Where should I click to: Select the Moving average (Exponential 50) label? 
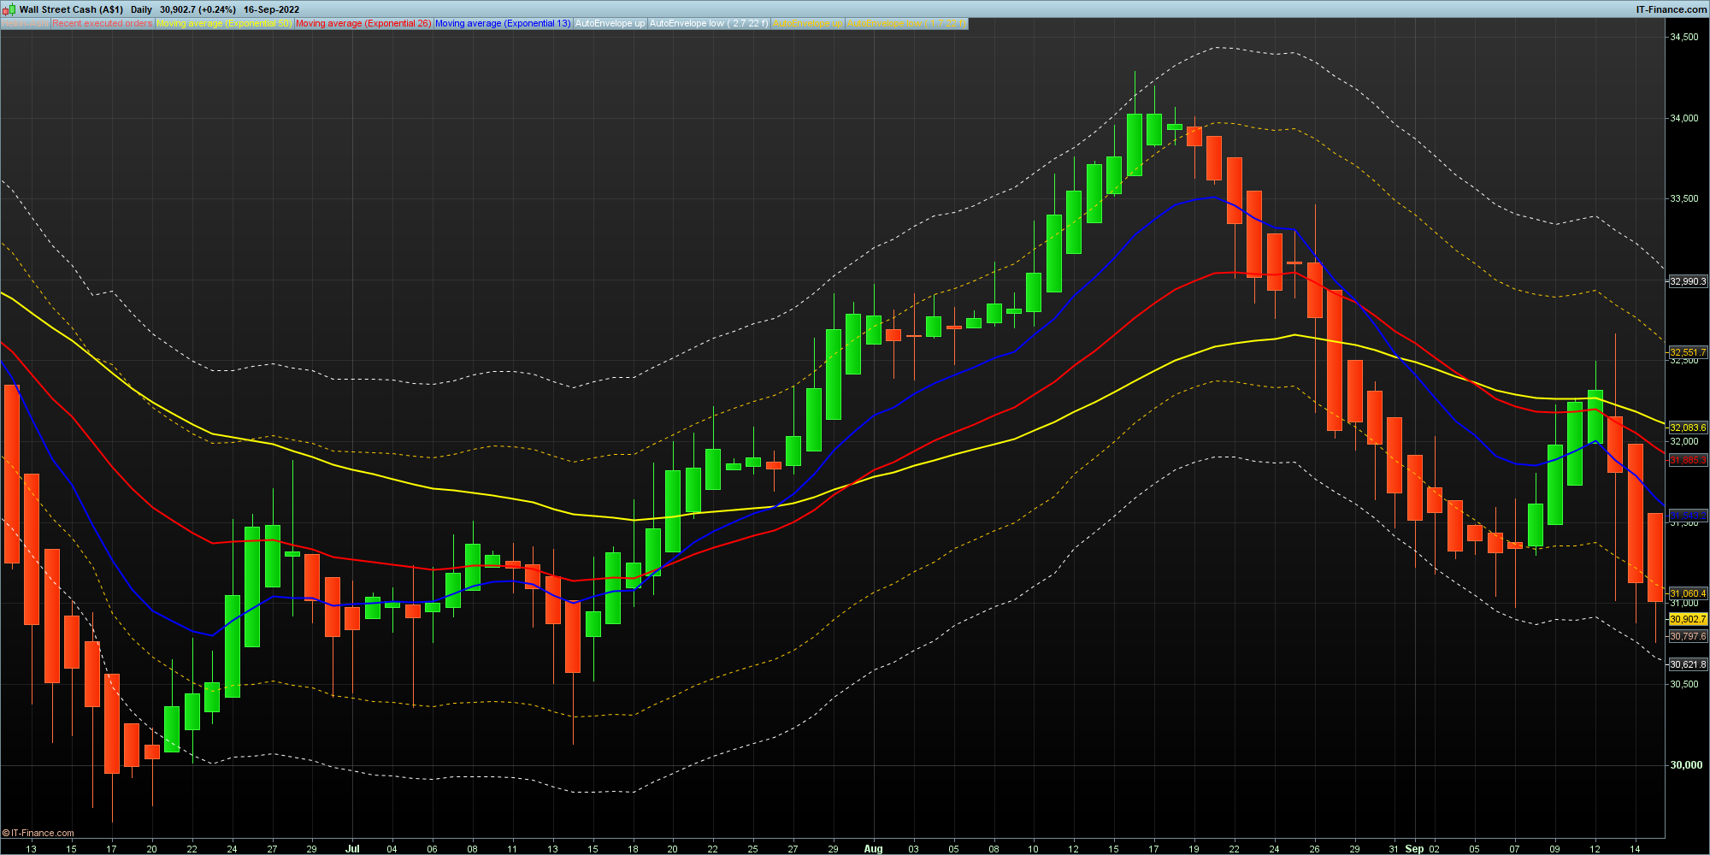coord(224,24)
